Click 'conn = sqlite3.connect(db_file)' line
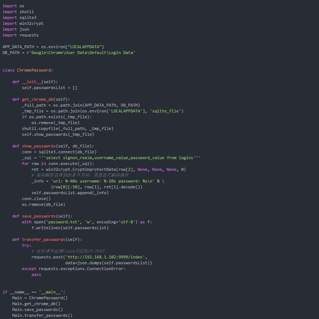Viewport: 319px width, 319px height. pos(59,152)
